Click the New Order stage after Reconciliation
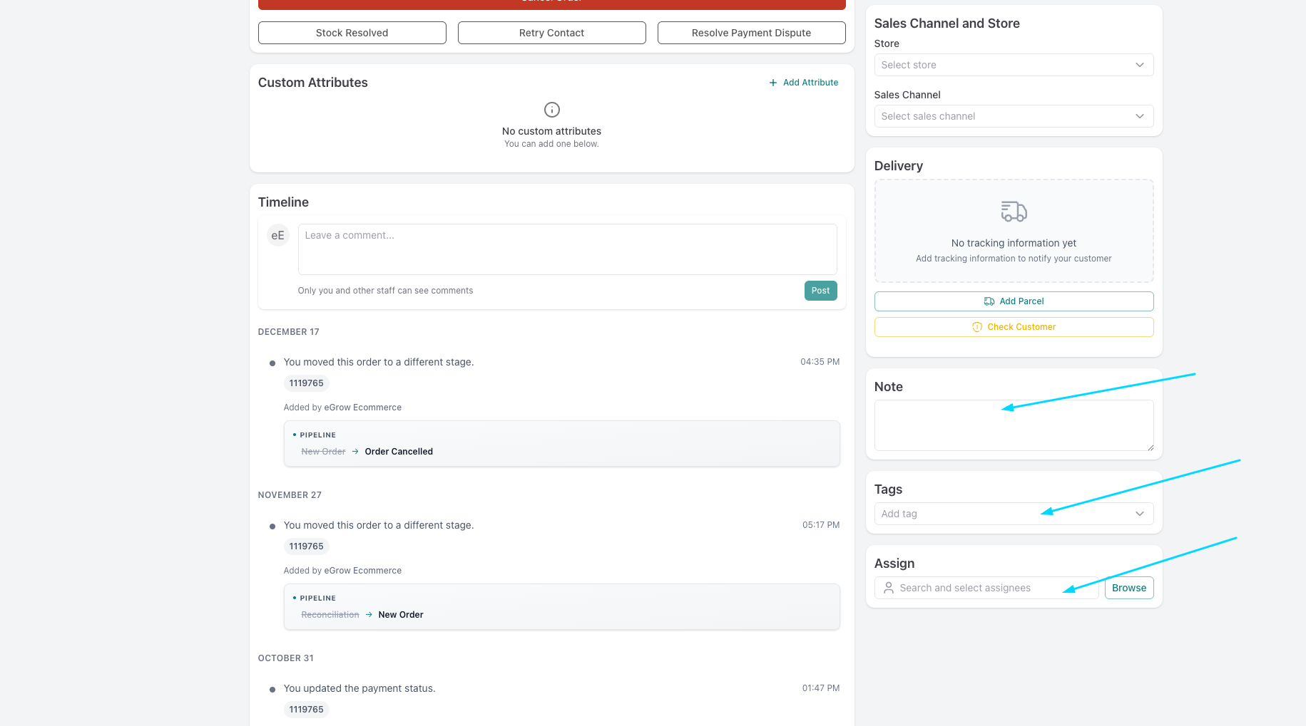This screenshot has height=726, width=1306. [401, 615]
